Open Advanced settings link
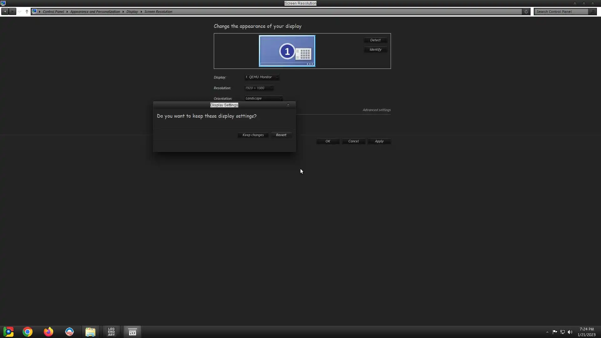 click(377, 110)
